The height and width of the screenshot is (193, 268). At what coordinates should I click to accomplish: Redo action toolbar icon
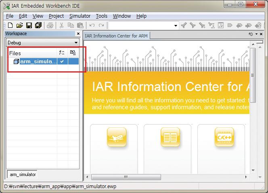click(101, 25)
